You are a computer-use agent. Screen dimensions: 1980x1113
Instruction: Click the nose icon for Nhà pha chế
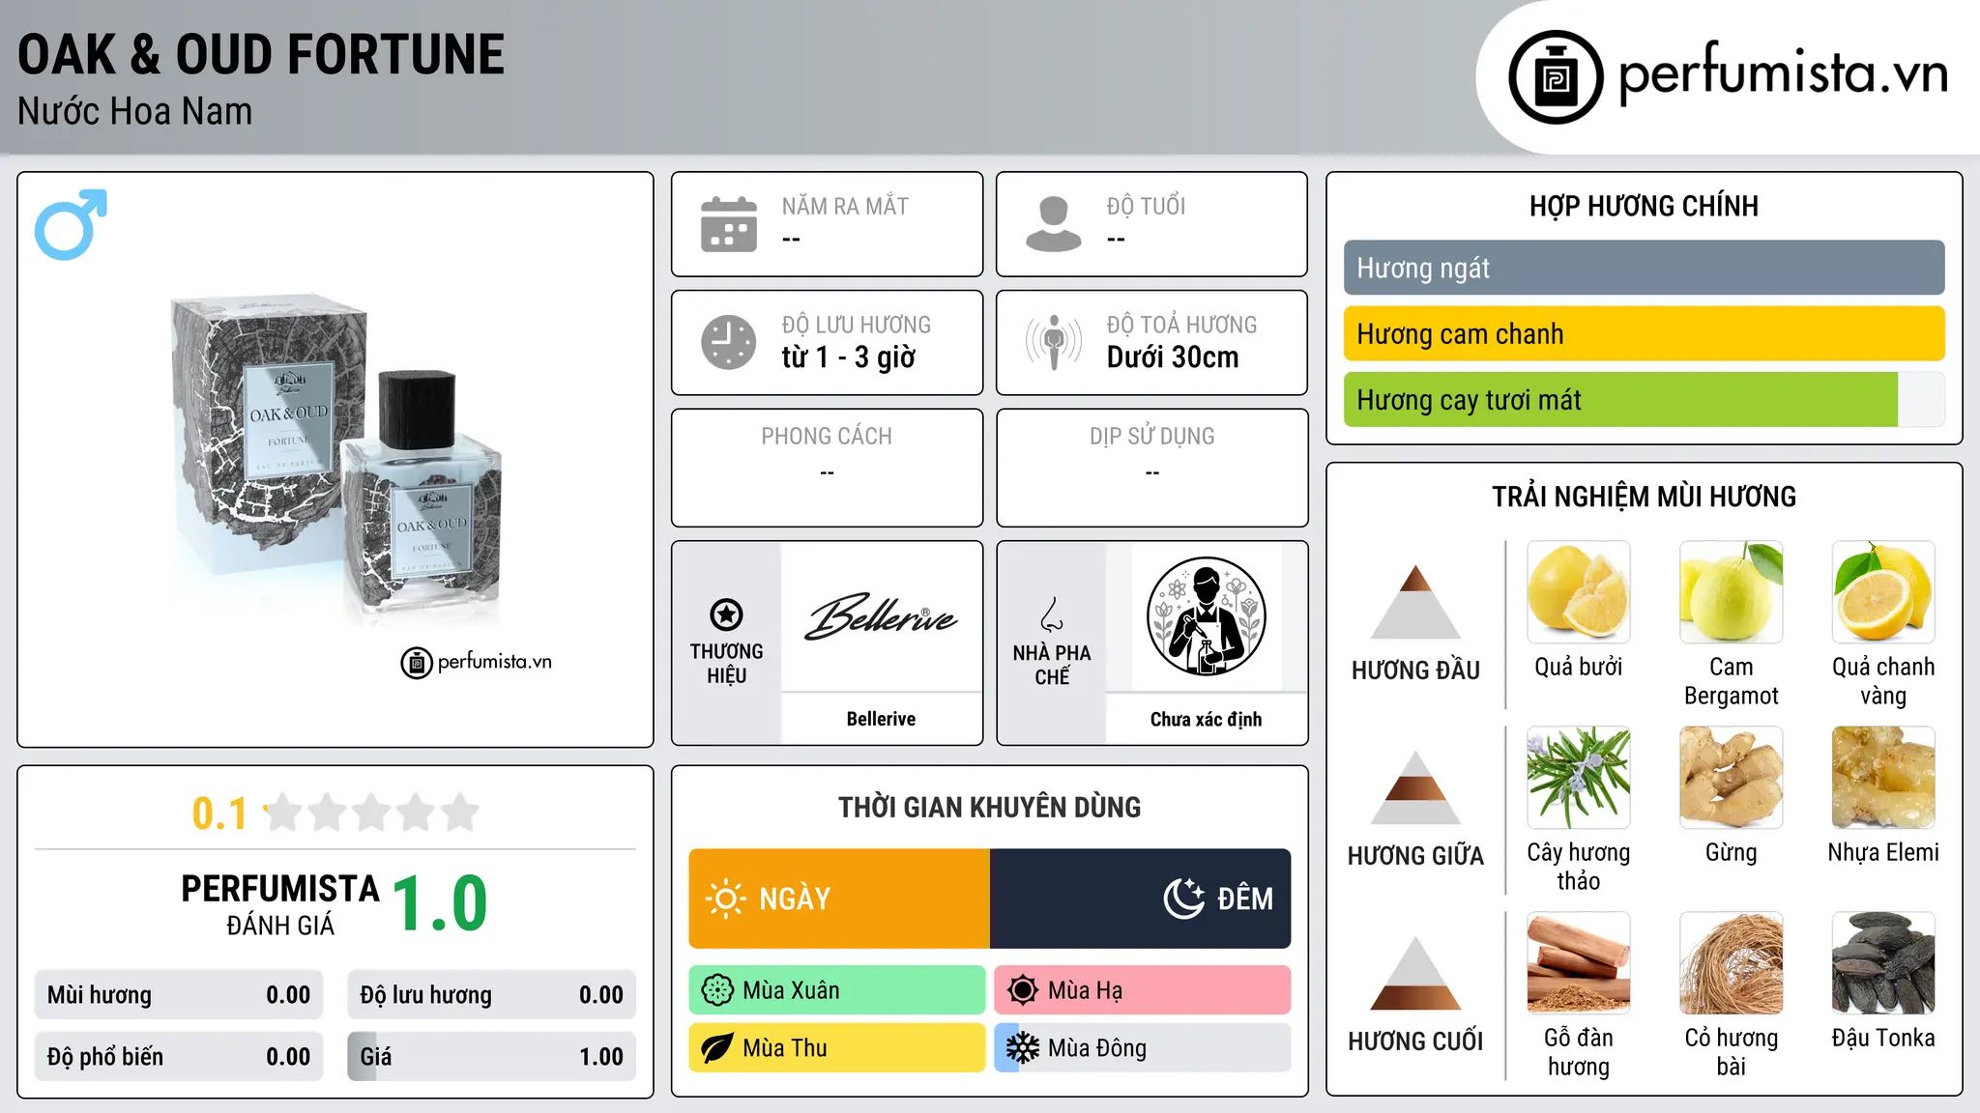(1052, 614)
